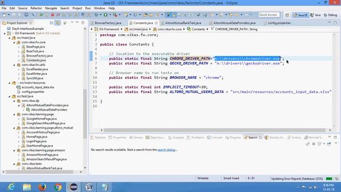
Task: Collapse the com.vikas.fw.core package
Action: click(14, 43)
